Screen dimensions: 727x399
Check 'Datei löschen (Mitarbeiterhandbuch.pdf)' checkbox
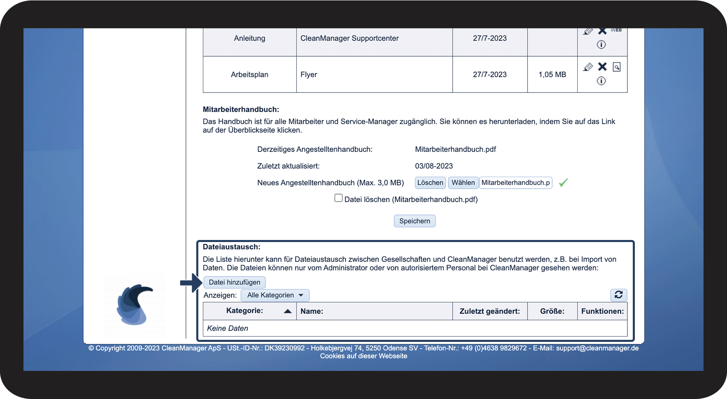click(x=339, y=198)
